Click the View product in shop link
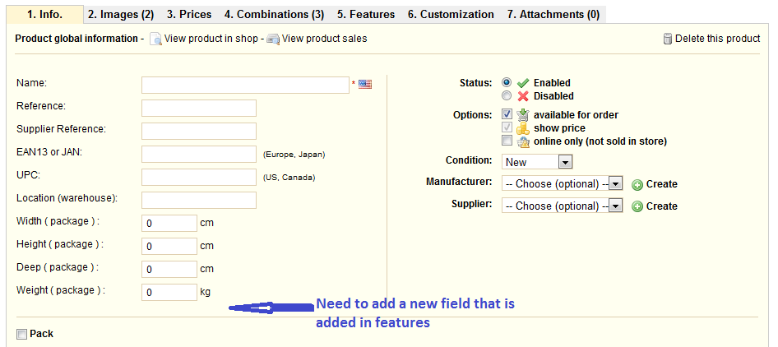Image resolution: width=778 pixels, height=347 pixels. click(x=211, y=39)
